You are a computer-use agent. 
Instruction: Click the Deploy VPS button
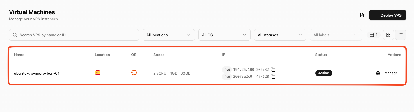click(388, 15)
